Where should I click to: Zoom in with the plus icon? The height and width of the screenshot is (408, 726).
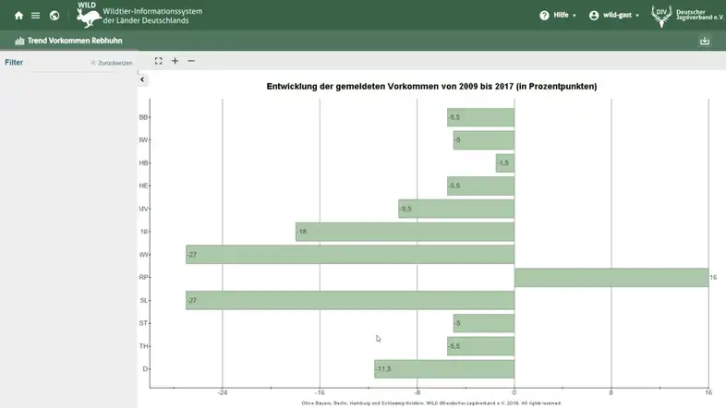[x=175, y=61]
